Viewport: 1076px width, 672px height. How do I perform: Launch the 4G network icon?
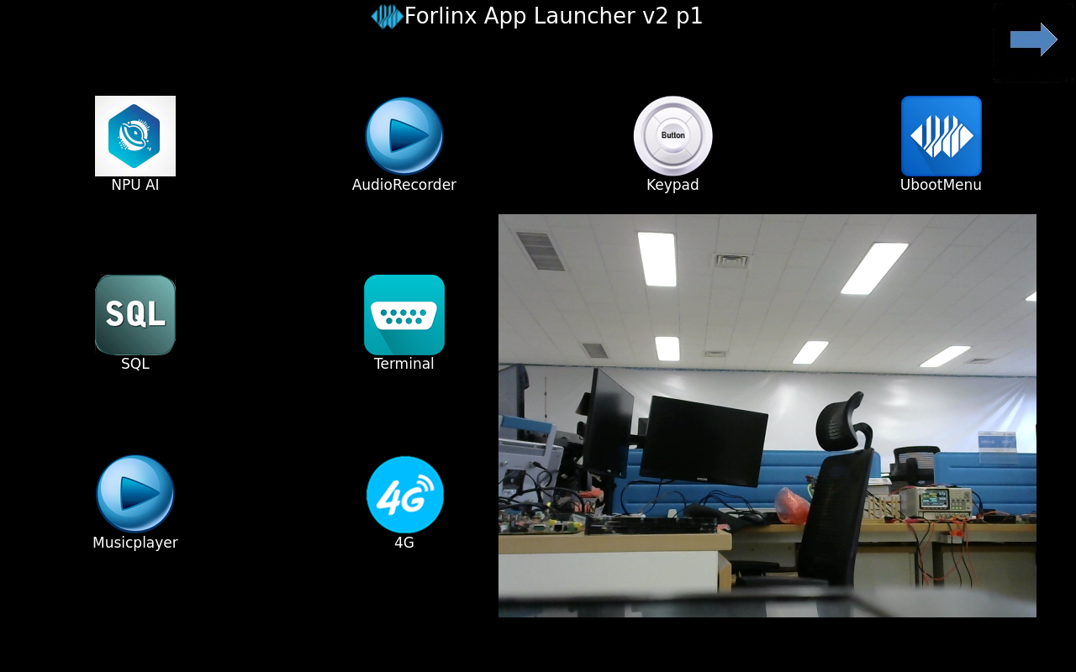pyautogui.click(x=404, y=495)
